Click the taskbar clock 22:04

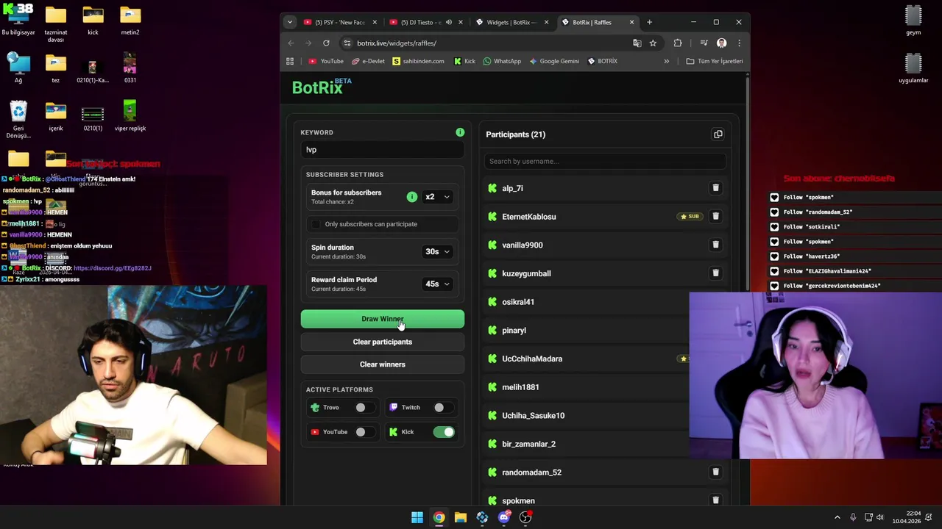pos(907,517)
